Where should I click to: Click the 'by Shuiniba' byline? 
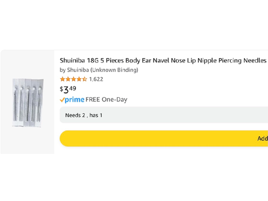pyautogui.click(x=74, y=70)
